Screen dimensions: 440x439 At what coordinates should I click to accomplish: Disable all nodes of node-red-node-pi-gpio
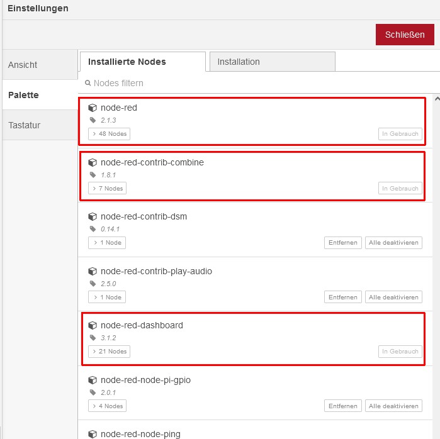(x=393, y=406)
